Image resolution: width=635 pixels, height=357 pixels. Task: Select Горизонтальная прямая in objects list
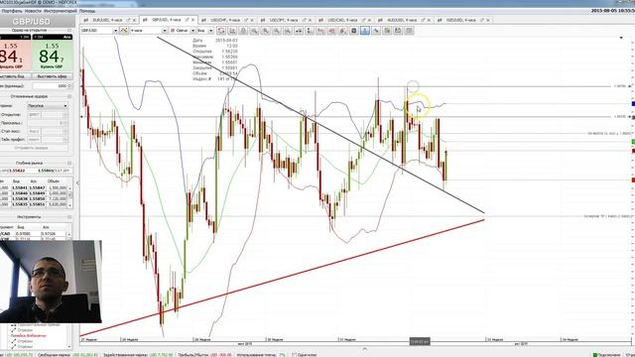coord(38,324)
